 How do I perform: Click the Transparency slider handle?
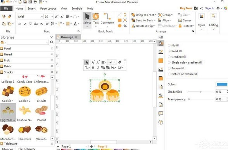pos(189,99)
